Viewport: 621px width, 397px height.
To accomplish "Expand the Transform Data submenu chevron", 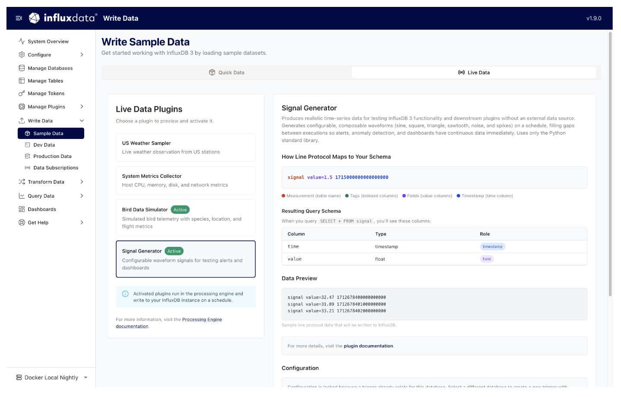I will click(x=82, y=182).
